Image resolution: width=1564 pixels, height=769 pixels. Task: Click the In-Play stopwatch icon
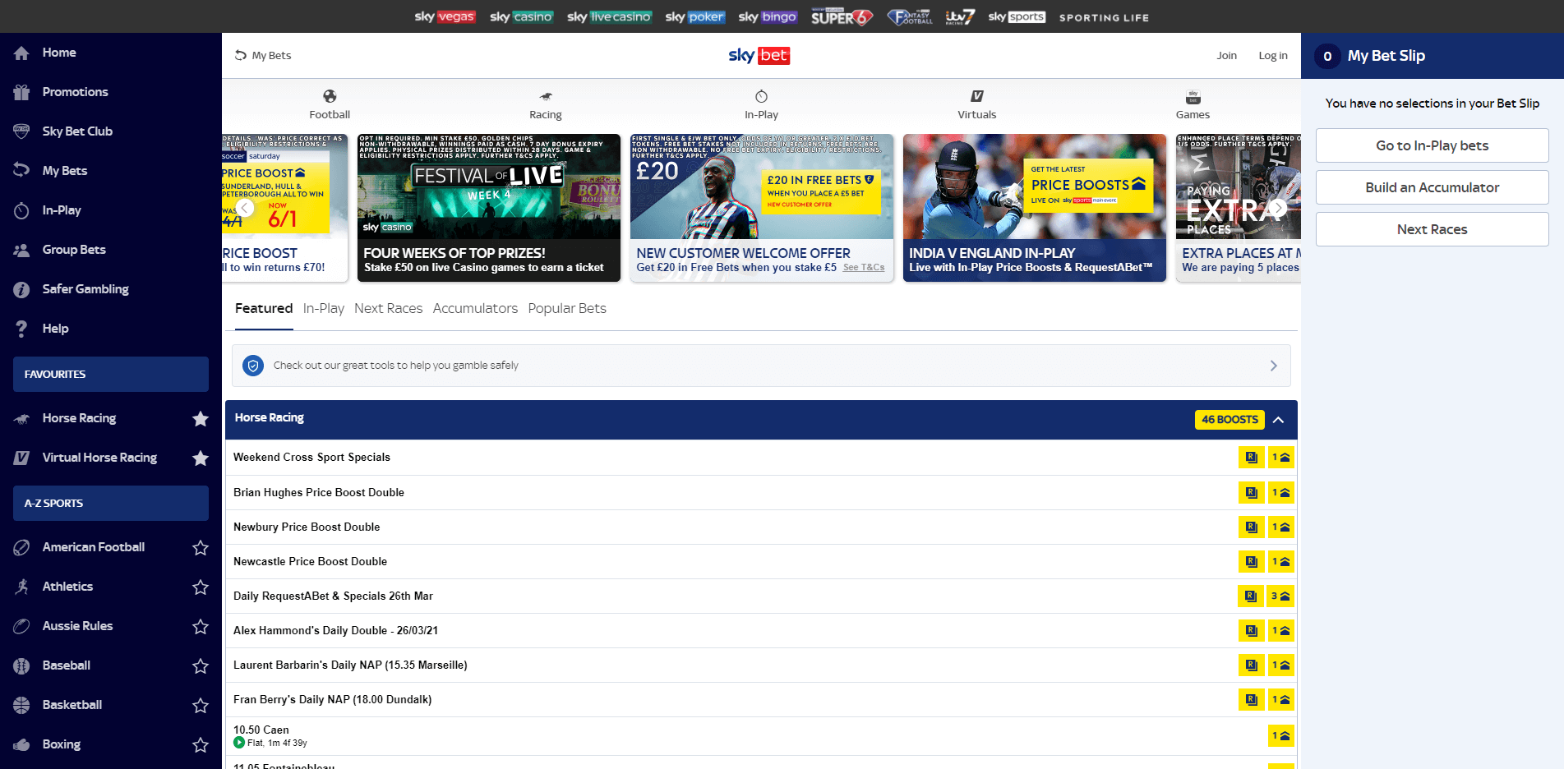760,95
